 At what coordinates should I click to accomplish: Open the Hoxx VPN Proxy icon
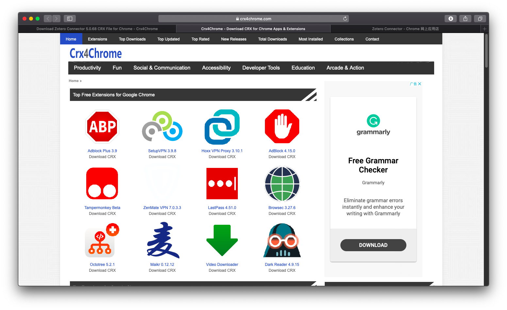[222, 127]
